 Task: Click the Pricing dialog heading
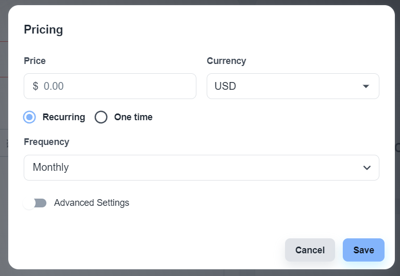coord(43,29)
